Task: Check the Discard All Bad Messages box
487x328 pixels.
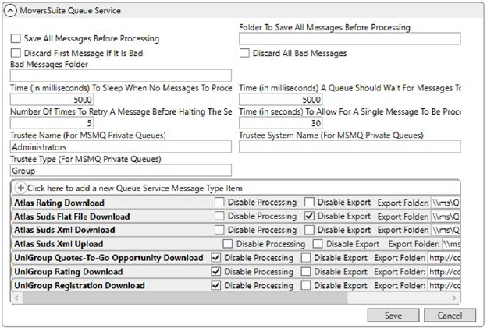Action: [244, 54]
